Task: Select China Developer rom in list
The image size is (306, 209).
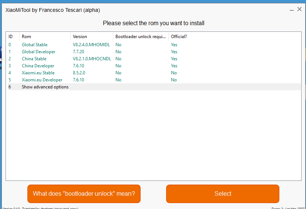Action: [38, 66]
